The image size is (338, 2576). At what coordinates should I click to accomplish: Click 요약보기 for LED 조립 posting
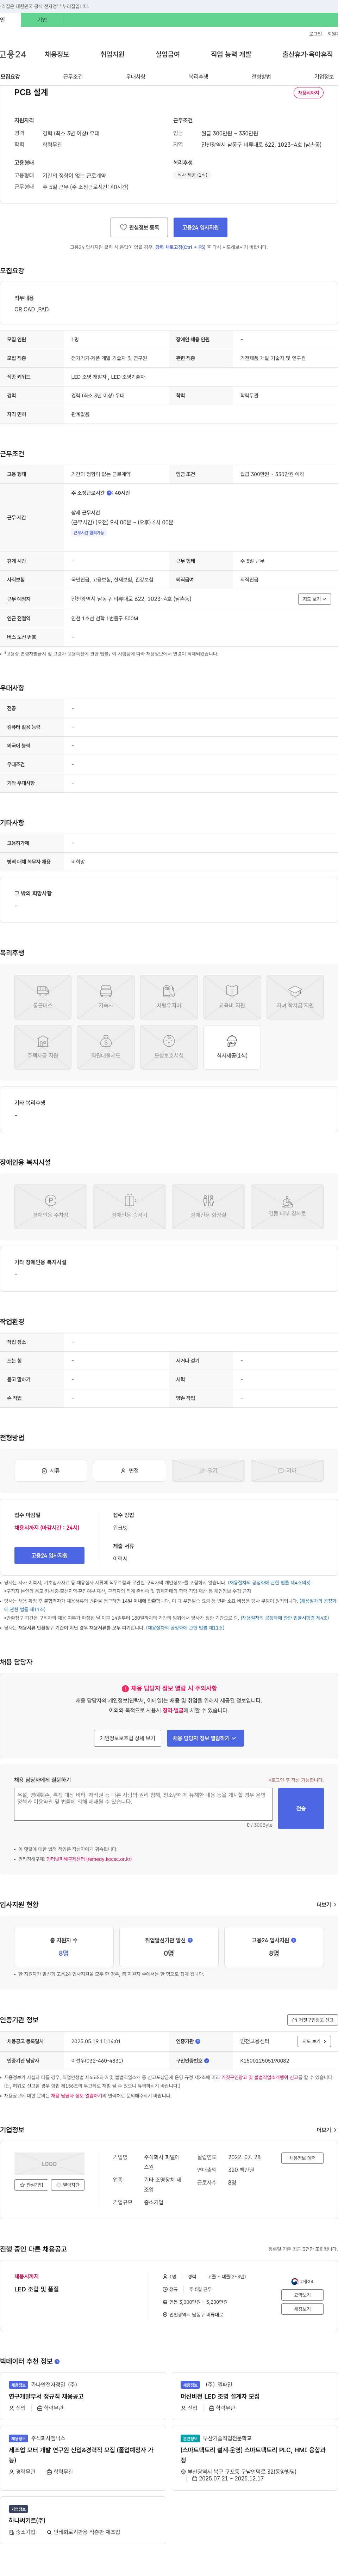tap(302, 2295)
